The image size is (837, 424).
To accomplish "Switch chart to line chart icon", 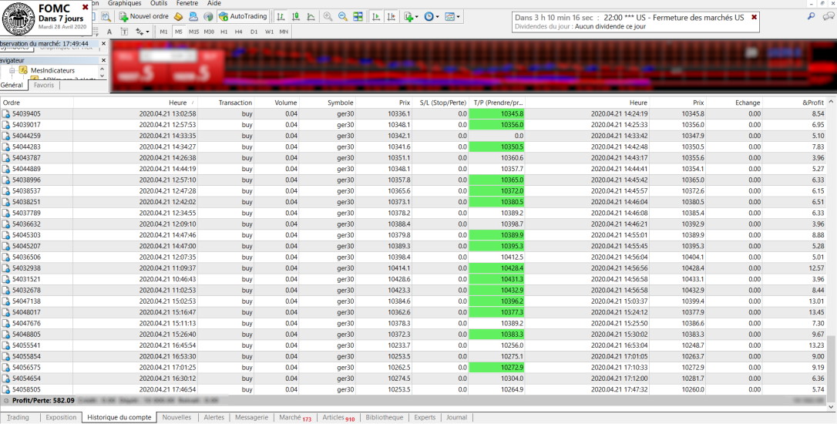I will tap(311, 16).
